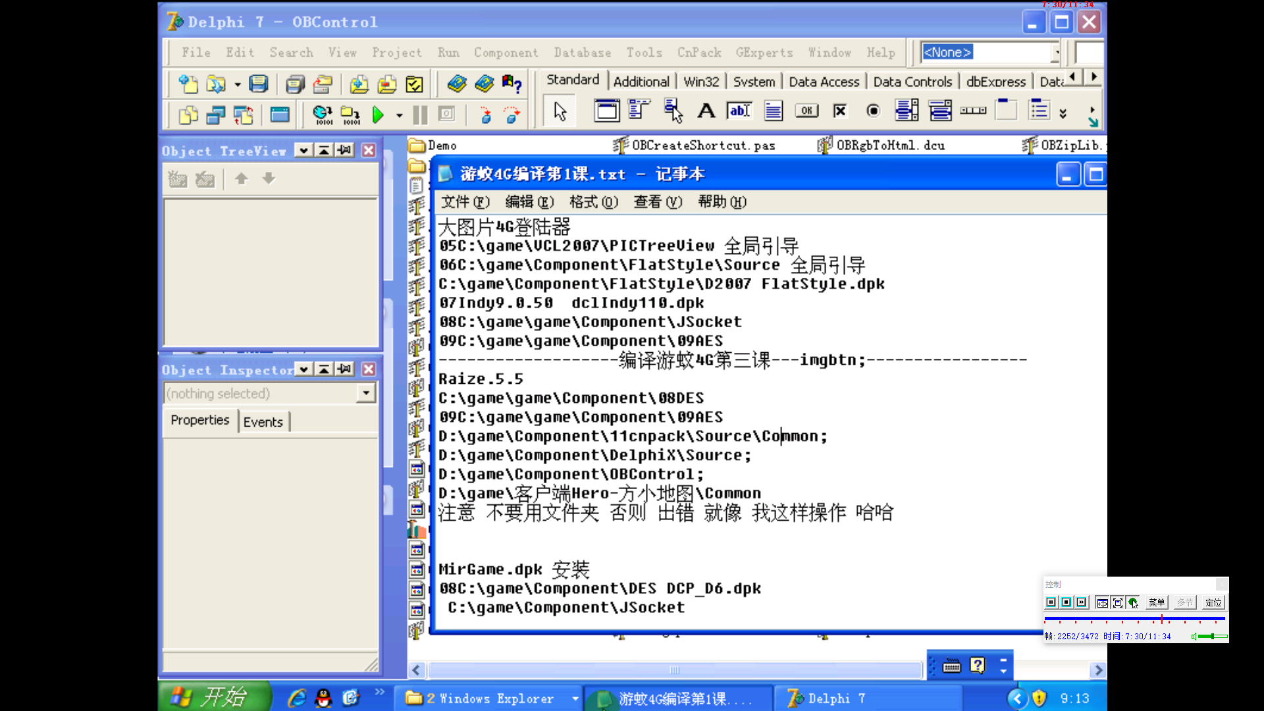Image resolution: width=1264 pixels, height=711 pixels.
Task: Open Object TreeView title dropdown arrow
Action: tap(303, 150)
